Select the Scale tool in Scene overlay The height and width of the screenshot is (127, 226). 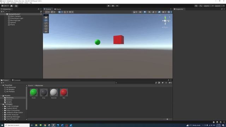[46, 26]
